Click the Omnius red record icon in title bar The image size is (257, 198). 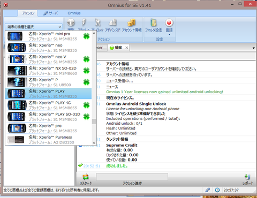(6, 5)
